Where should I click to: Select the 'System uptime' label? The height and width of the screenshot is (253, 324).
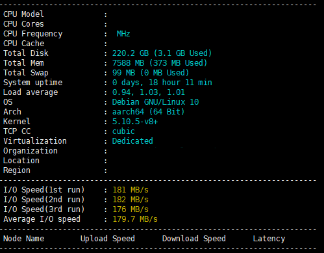pyautogui.click(x=33, y=83)
